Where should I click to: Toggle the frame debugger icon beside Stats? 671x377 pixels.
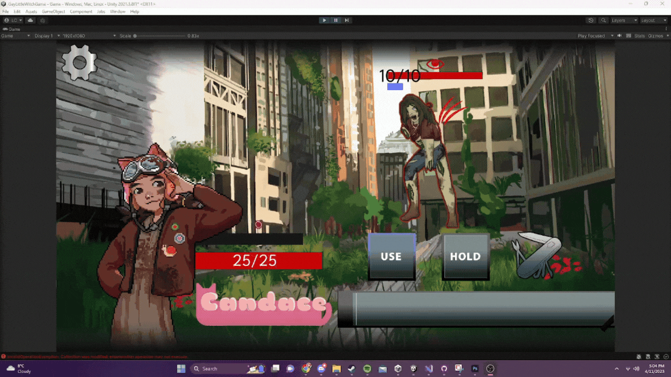[628, 36]
